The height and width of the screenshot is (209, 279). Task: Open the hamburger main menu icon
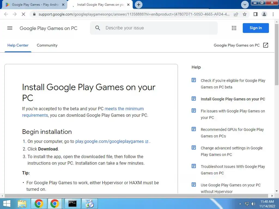tap(10, 28)
